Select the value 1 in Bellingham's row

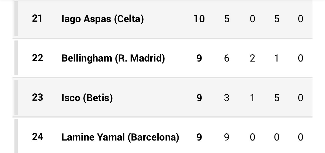277,58
